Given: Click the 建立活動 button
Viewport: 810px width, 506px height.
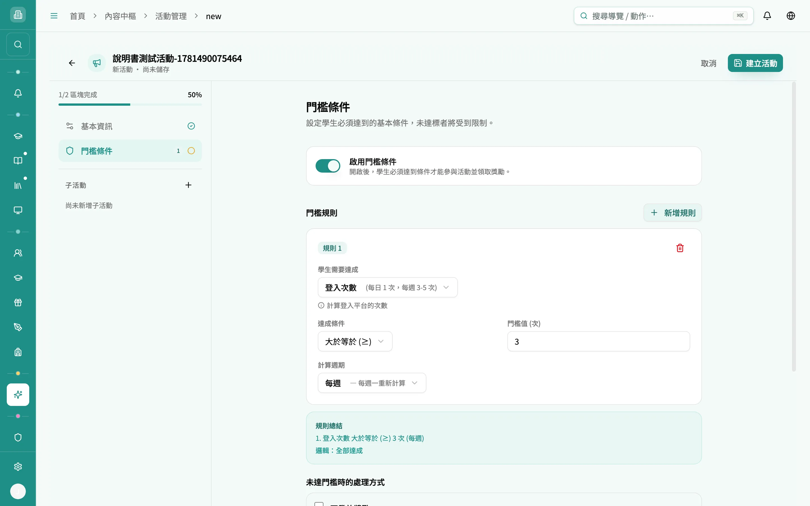Looking at the screenshot, I should click(755, 63).
